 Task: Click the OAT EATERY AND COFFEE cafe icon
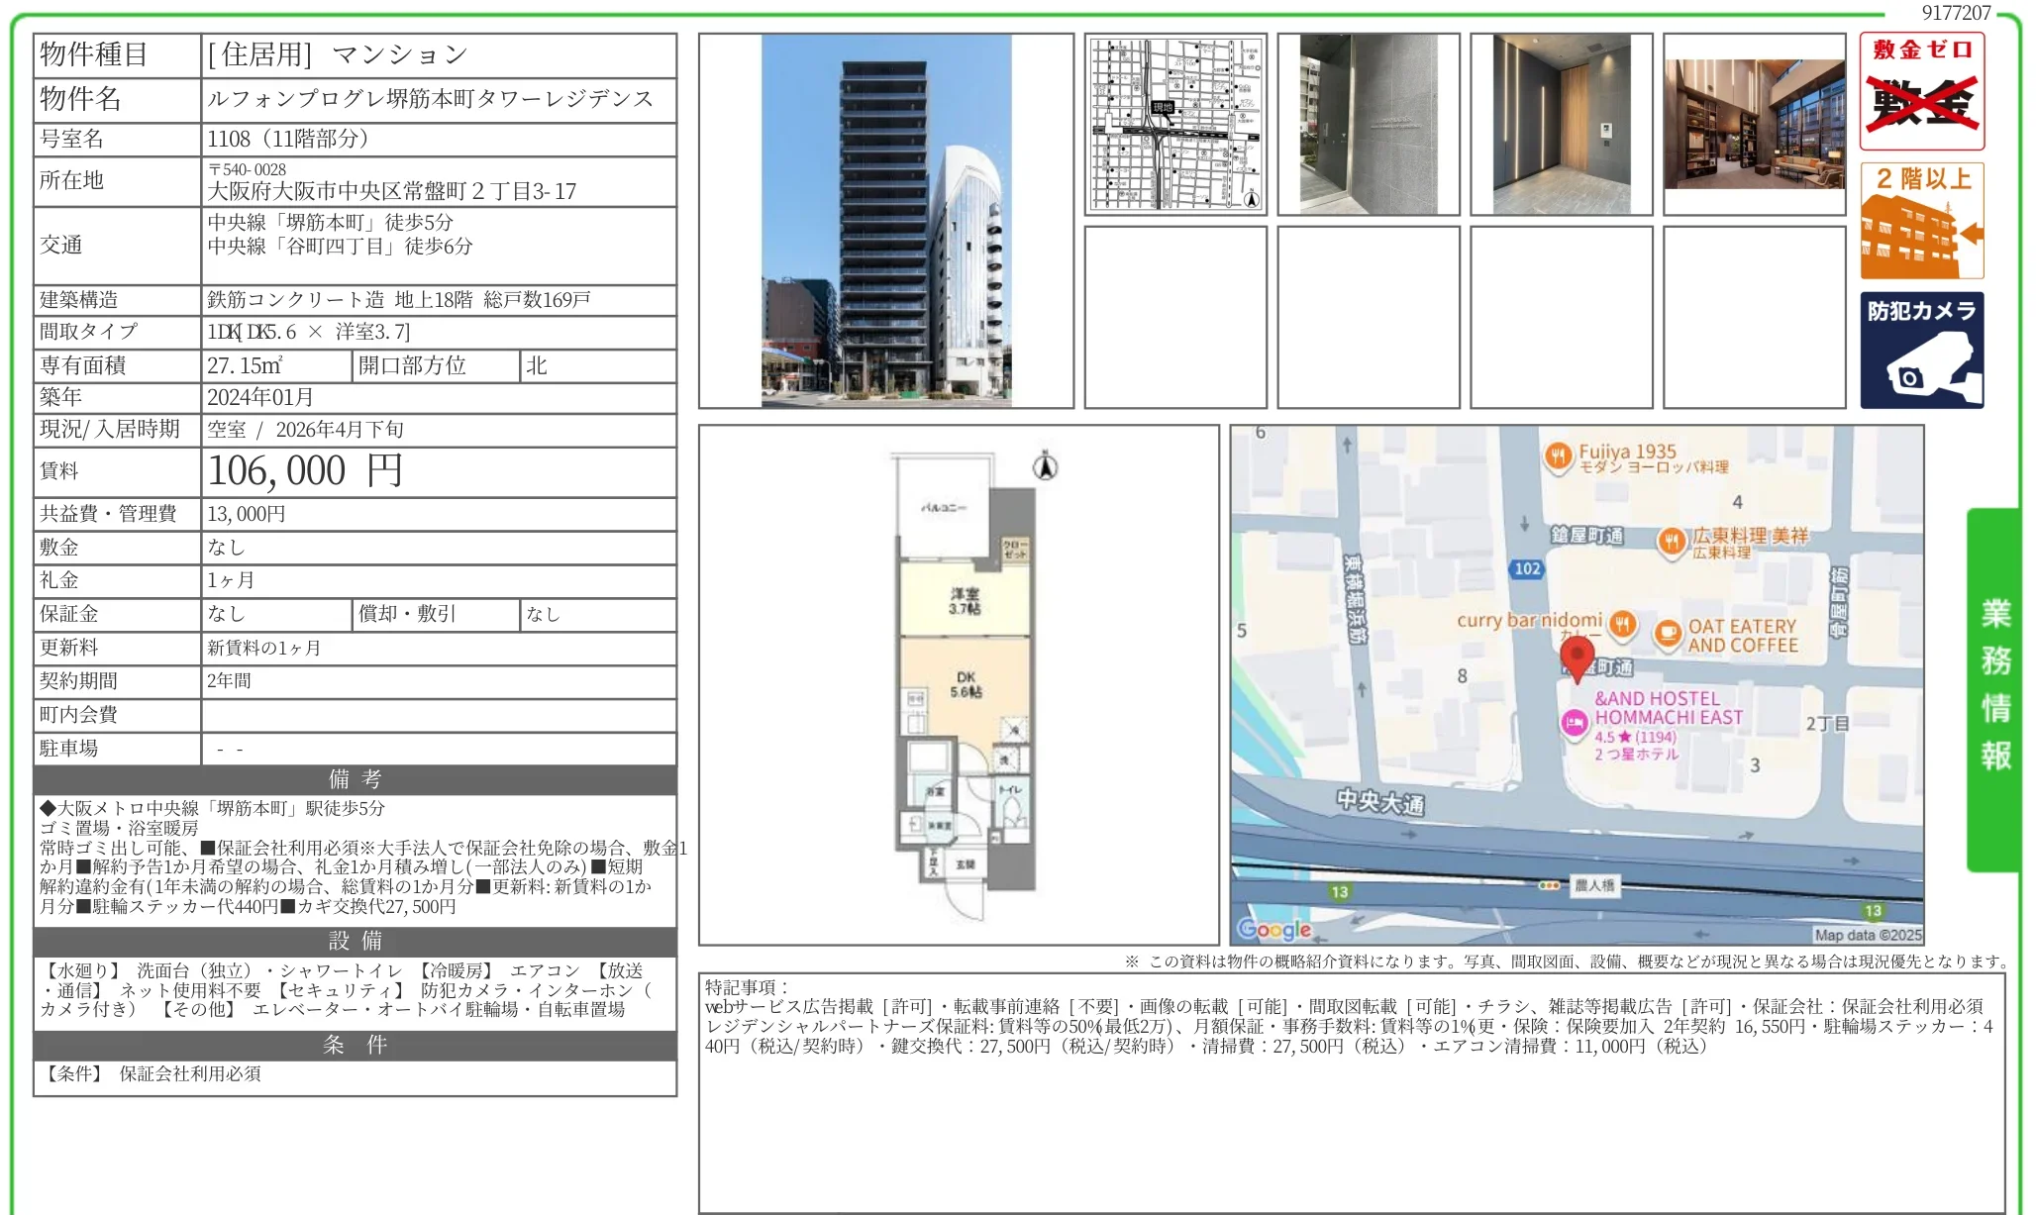click(x=1669, y=634)
